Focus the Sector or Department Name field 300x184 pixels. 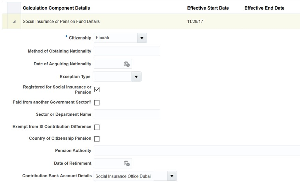pyautogui.click(x=127, y=115)
